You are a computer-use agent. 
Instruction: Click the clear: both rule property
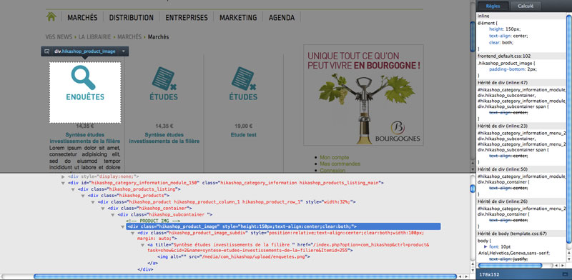501,42
